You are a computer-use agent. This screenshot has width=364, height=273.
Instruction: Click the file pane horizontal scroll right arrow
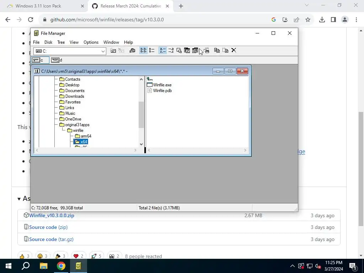point(245,150)
